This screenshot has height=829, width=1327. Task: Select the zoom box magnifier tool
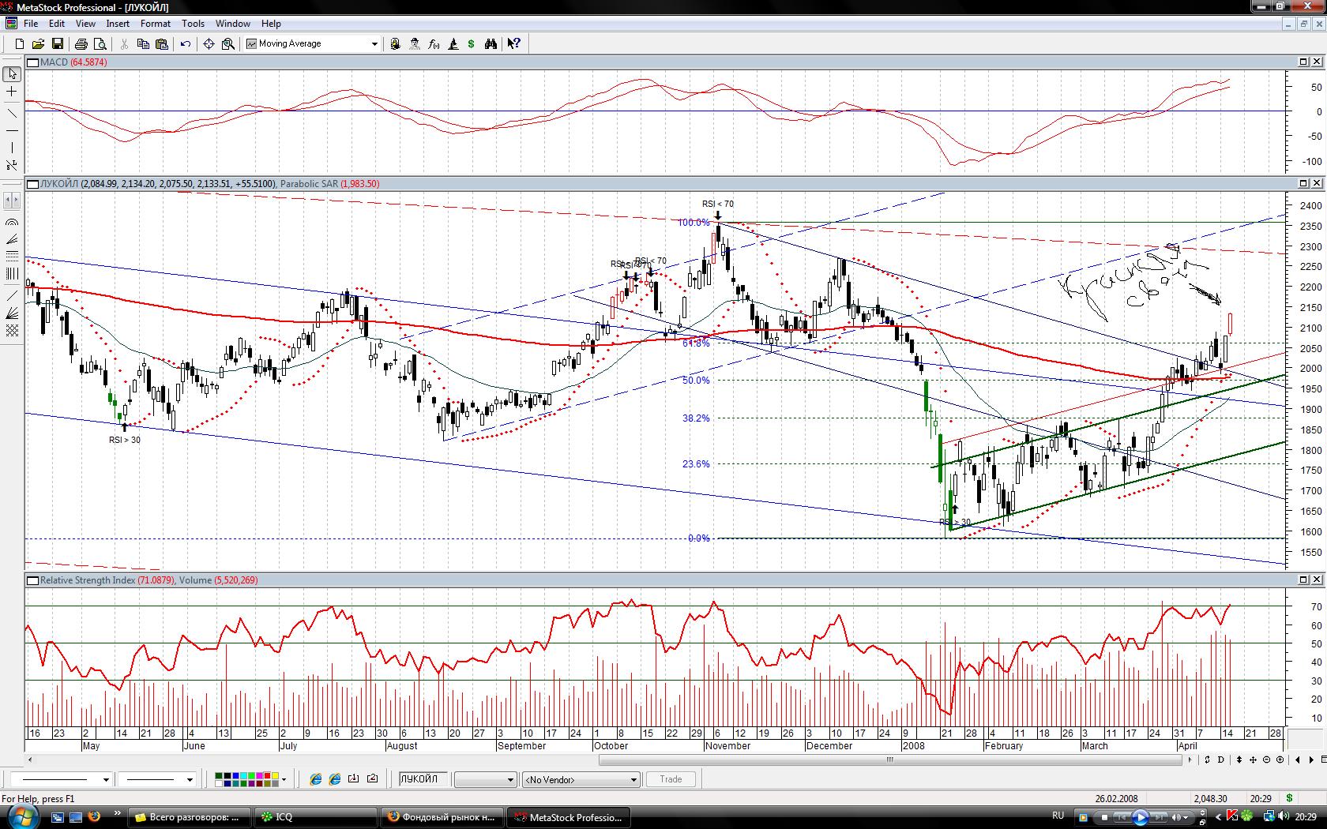click(x=228, y=44)
